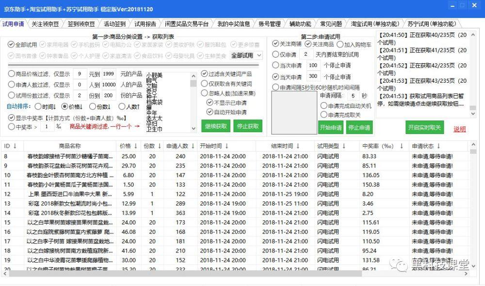Image resolution: width=485 pixels, height=286 pixels.
Task: Select 份数↓ auto-sort radio button
Action: (93, 106)
